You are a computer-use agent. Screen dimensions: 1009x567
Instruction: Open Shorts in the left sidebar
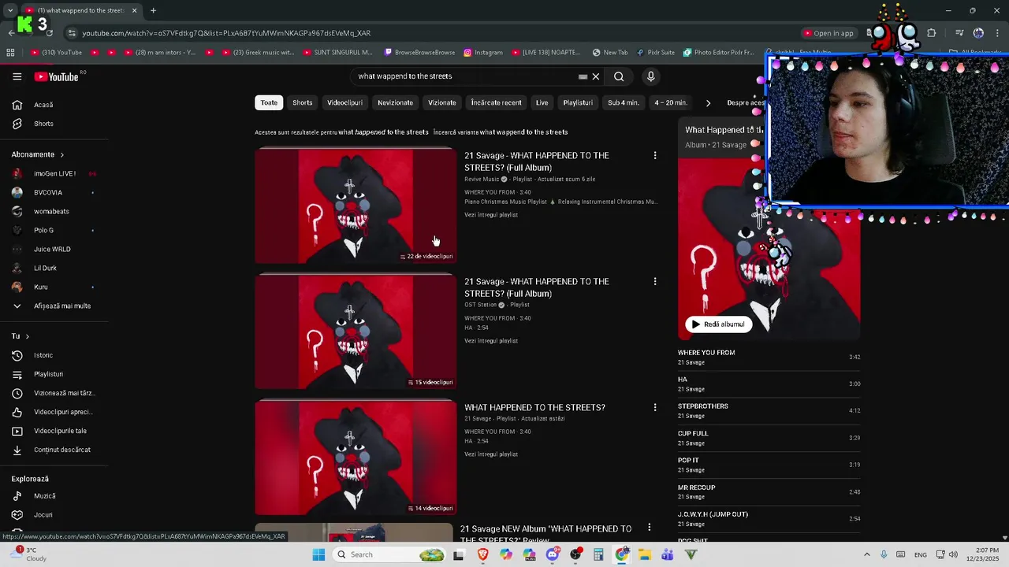coord(43,124)
